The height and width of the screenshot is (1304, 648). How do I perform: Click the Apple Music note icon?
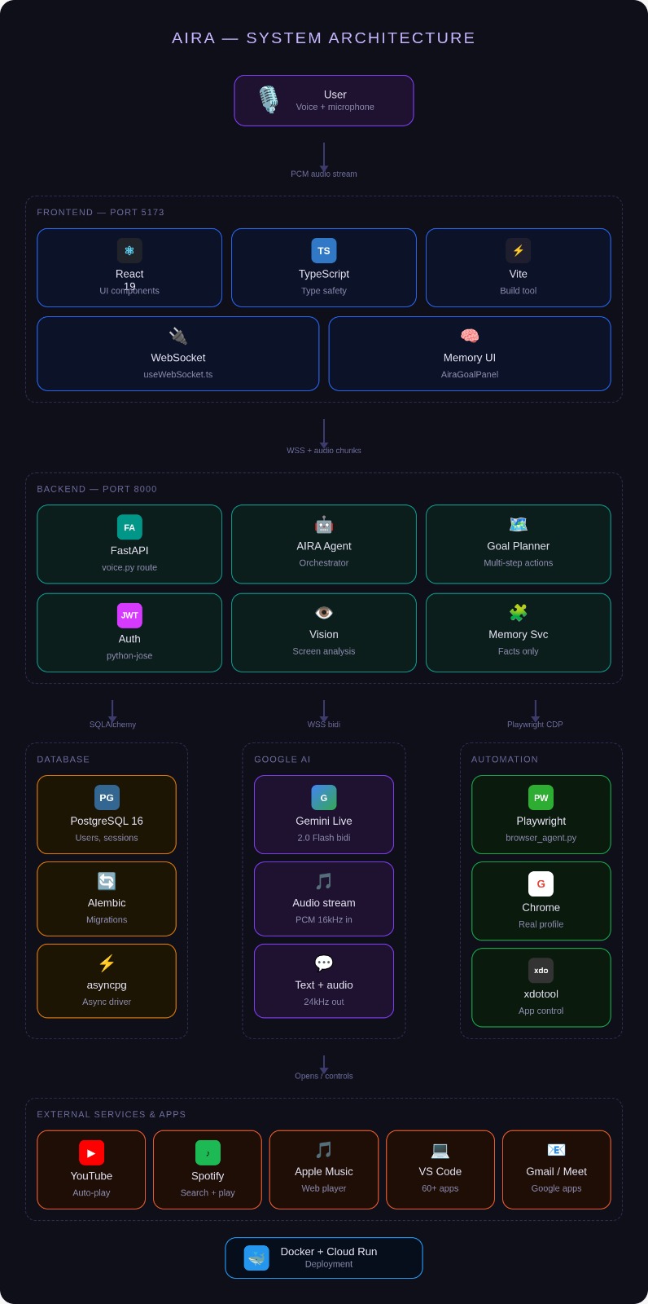[324, 1150]
